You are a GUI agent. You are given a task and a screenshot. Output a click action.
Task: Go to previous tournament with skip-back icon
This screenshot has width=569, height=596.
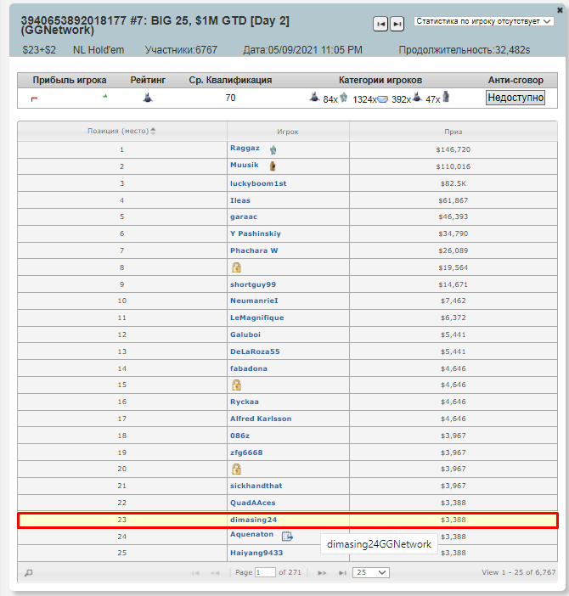[381, 24]
